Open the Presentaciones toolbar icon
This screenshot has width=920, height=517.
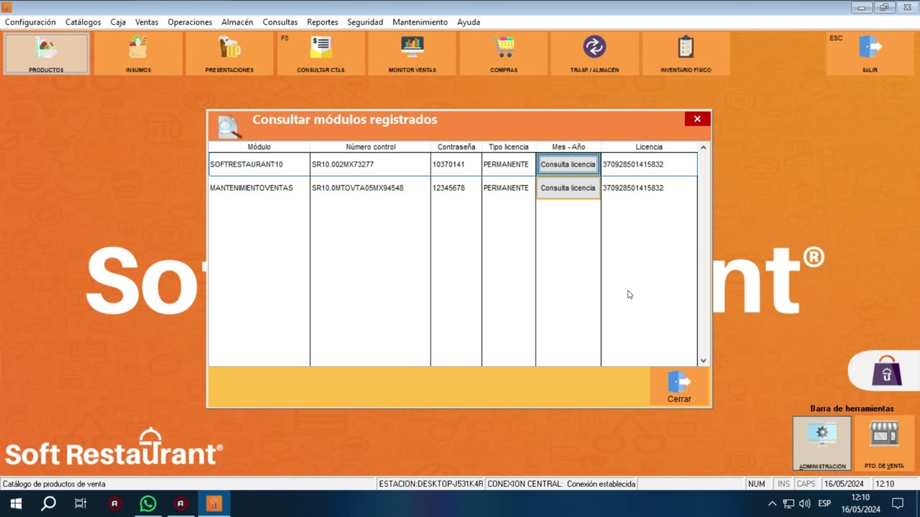229,54
